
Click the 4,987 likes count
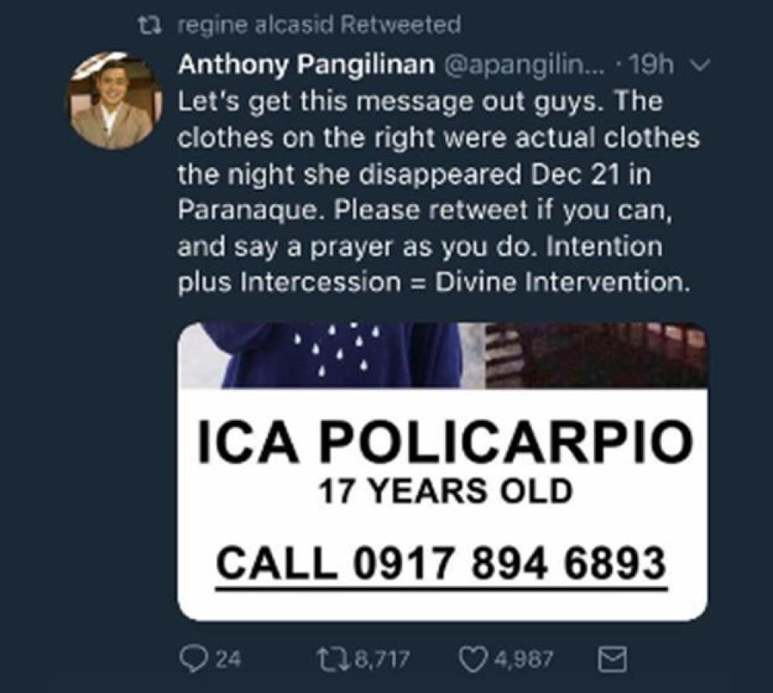point(523,660)
